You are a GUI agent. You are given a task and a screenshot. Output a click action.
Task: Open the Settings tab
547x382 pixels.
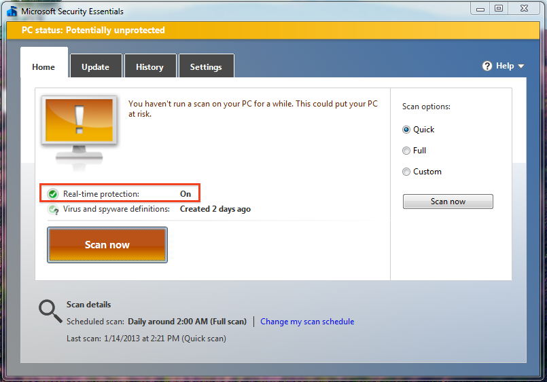click(206, 67)
